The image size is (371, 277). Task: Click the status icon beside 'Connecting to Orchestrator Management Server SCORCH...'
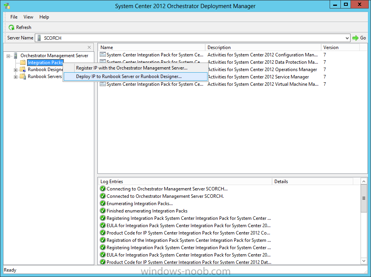[x=103, y=189]
